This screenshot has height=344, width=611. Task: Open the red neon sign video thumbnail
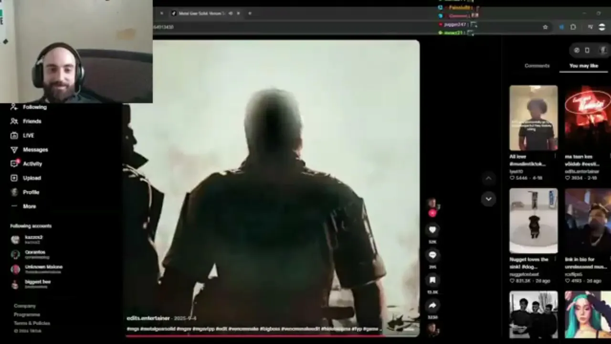point(588,118)
